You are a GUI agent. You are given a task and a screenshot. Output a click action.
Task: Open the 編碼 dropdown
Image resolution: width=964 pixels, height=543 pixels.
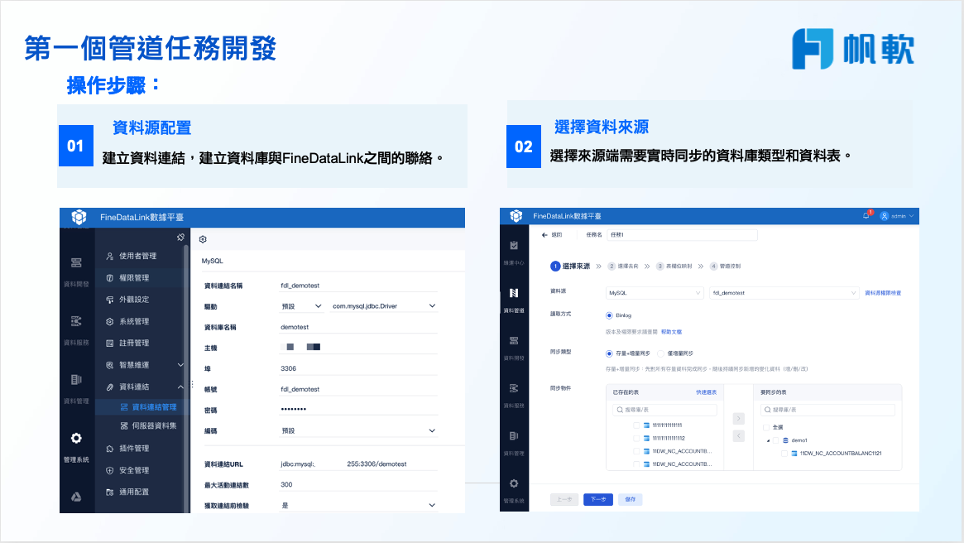358,430
